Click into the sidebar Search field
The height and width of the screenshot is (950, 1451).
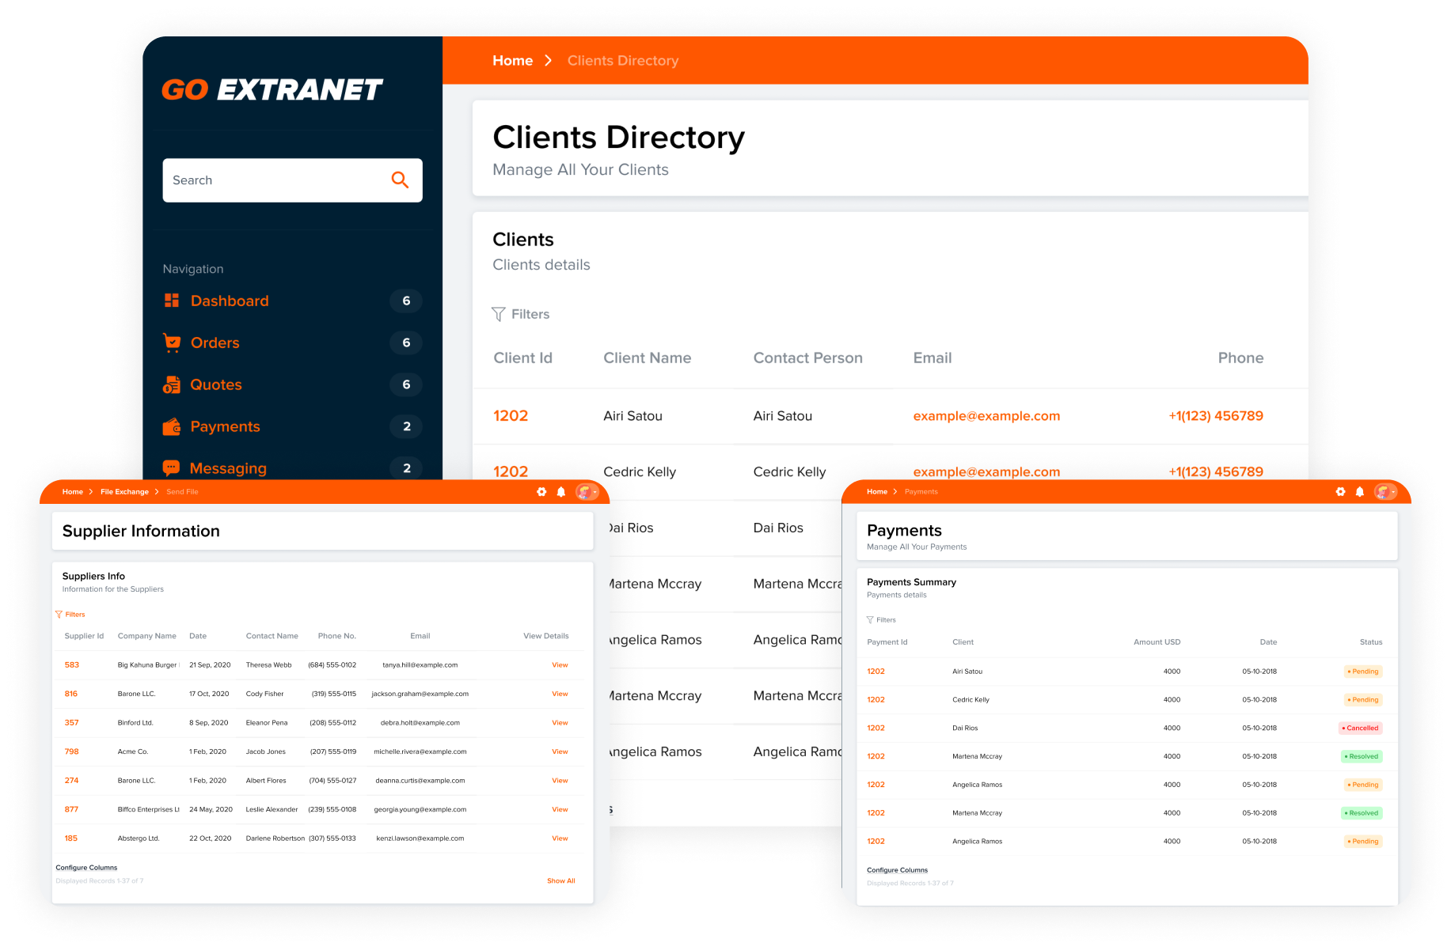(273, 180)
